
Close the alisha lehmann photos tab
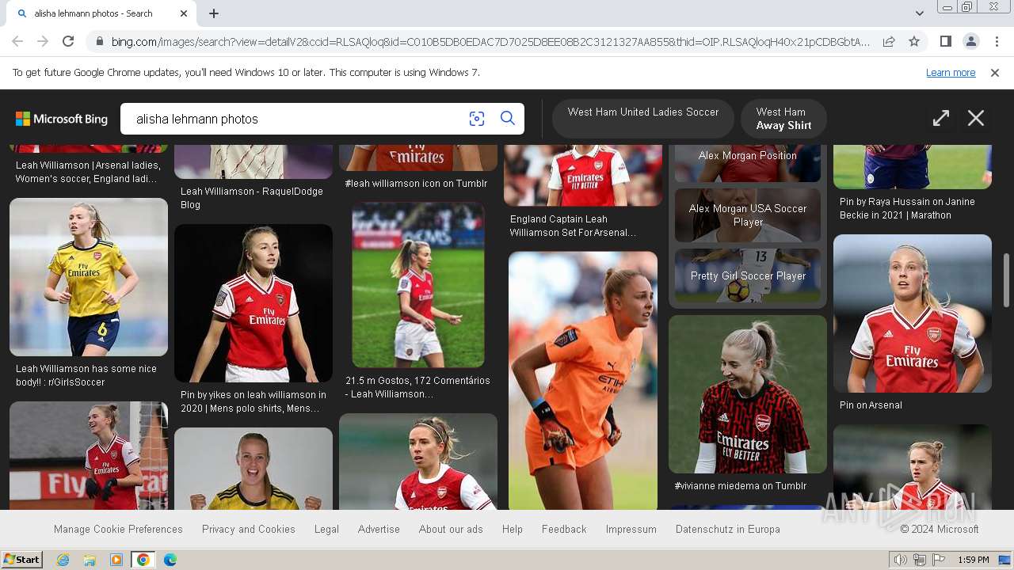[x=184, y=13]
